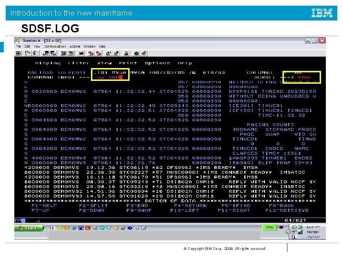Click the BOTTOM OF DATA line
The height and width of the screenshot is (257, 343).
pyautogui.click(x=170, y=201)
